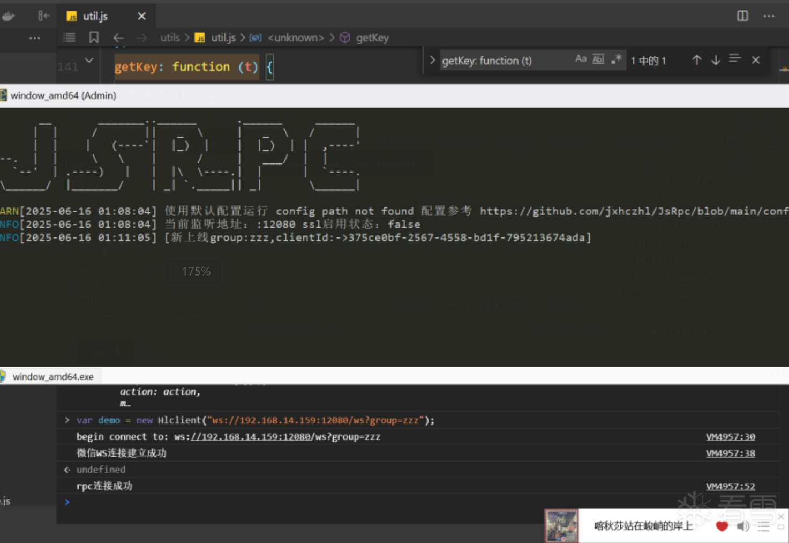Screen dimensions: 789x543
Task: Select the util.js breadcrumb item
Action: [223, 38]
